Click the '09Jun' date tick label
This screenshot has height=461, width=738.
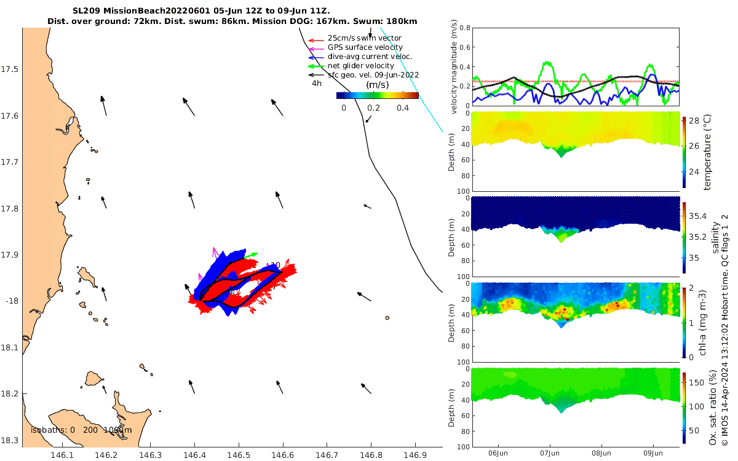[x=653, y=454]
